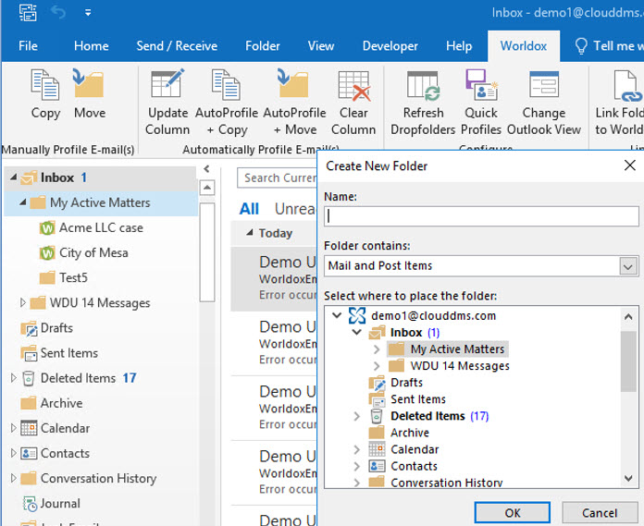Click the Move folder icon in ribbon
The height and width of the screenshot is (526, 644).
pos(88,84)
